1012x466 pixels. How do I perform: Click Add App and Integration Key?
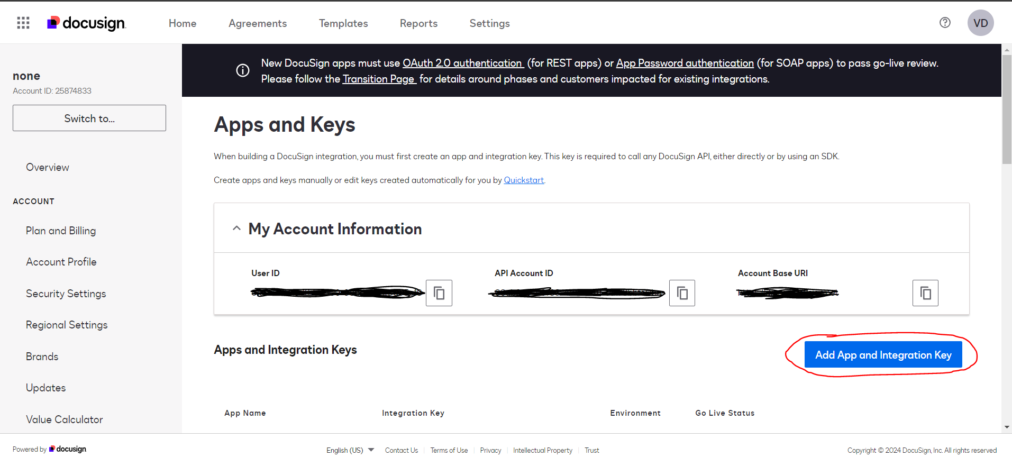click(x=883, y=355)
